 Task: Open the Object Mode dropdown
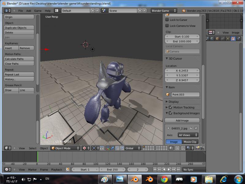(65, 148)
